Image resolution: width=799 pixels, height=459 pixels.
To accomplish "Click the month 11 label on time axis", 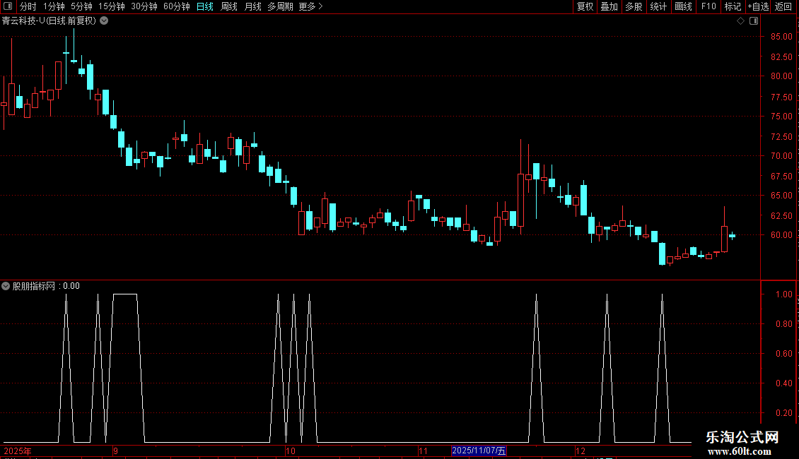I will click(423, 451).
